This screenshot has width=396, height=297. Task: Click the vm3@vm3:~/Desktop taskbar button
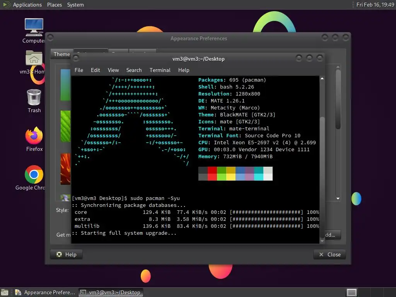point(111,292)
